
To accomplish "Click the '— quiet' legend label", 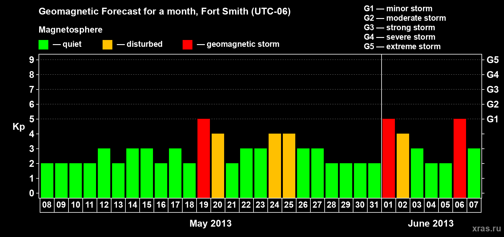I will (67, 44).
